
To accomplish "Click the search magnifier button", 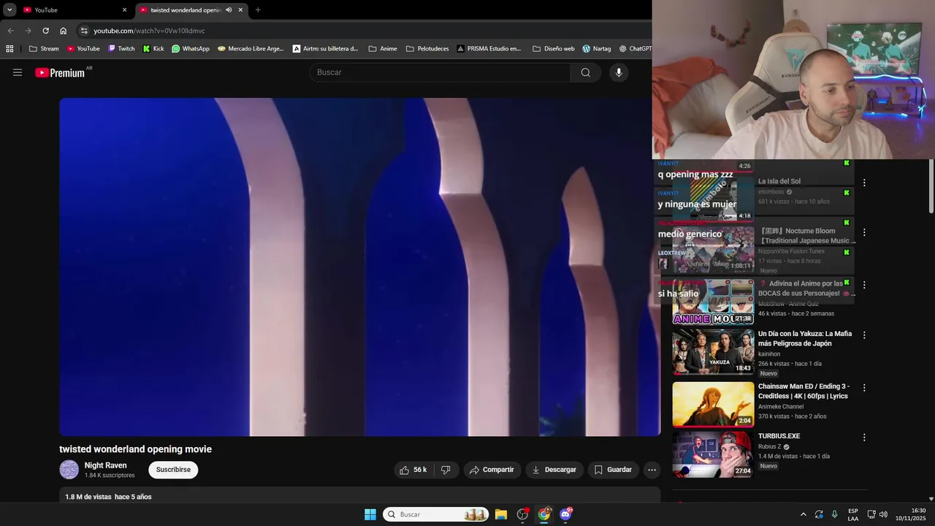I will 586,72.
